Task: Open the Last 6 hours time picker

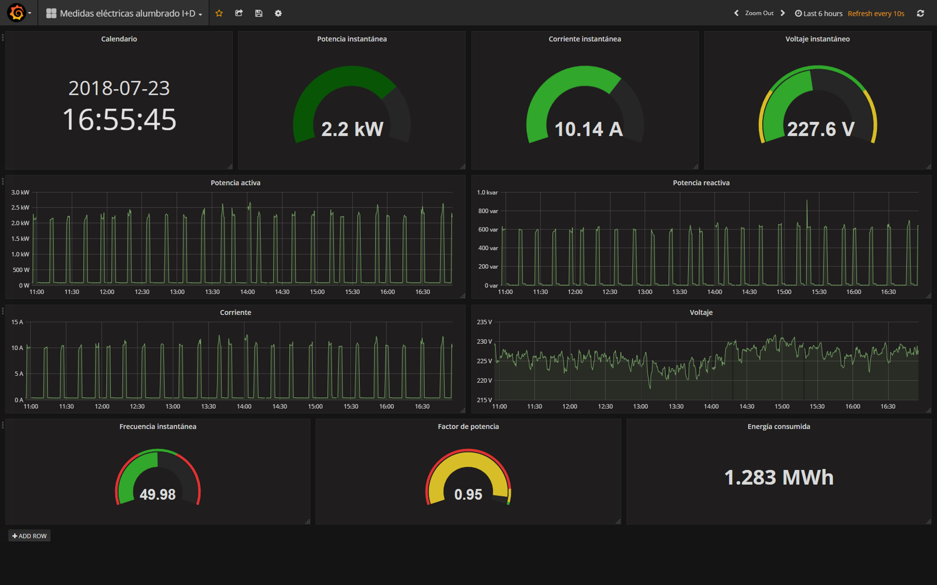Action: click(818, 14)
